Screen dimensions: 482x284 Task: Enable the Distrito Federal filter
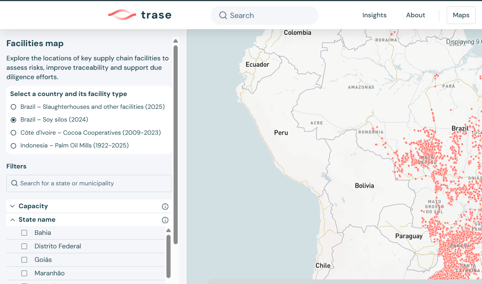(x=24, y=246)
